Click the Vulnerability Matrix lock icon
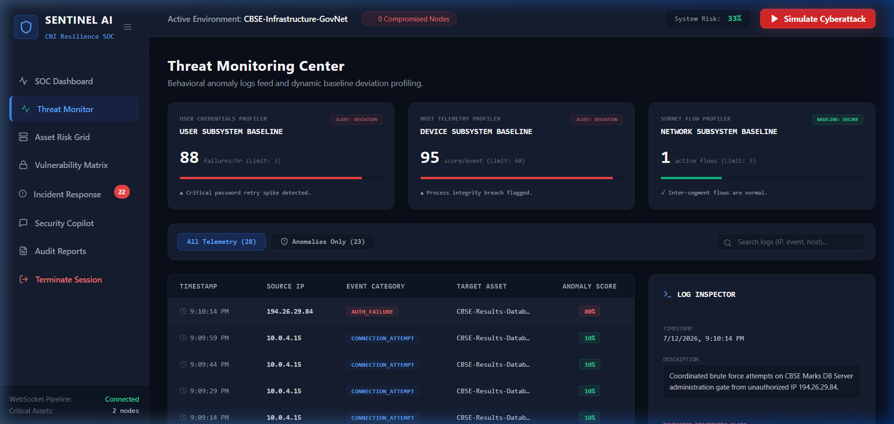894x424 pixels. point(23,165)
